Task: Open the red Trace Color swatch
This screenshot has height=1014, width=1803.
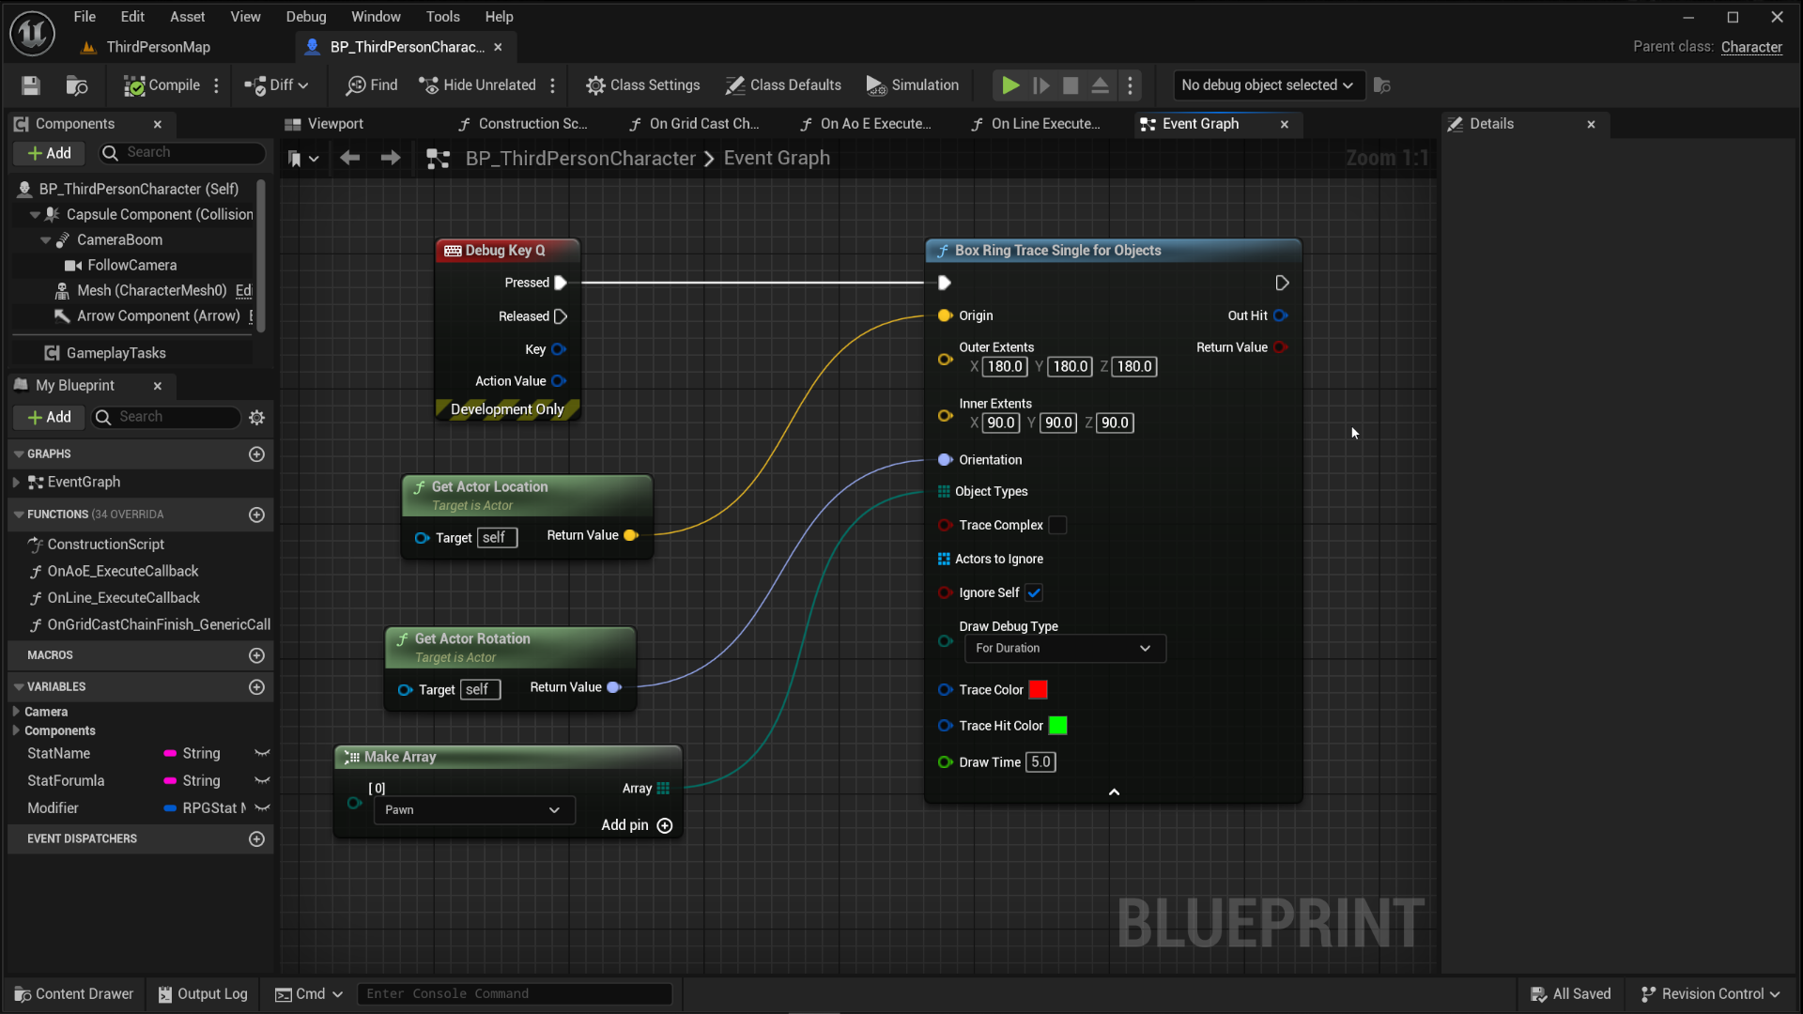Action: 1038,690
